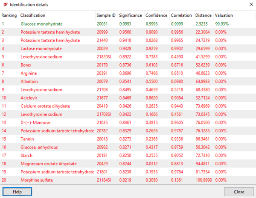Click the Close button at the bottom

[x=239, y=192]
